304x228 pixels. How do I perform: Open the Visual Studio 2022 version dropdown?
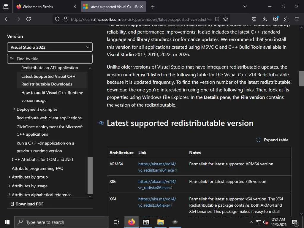[50, 47]
